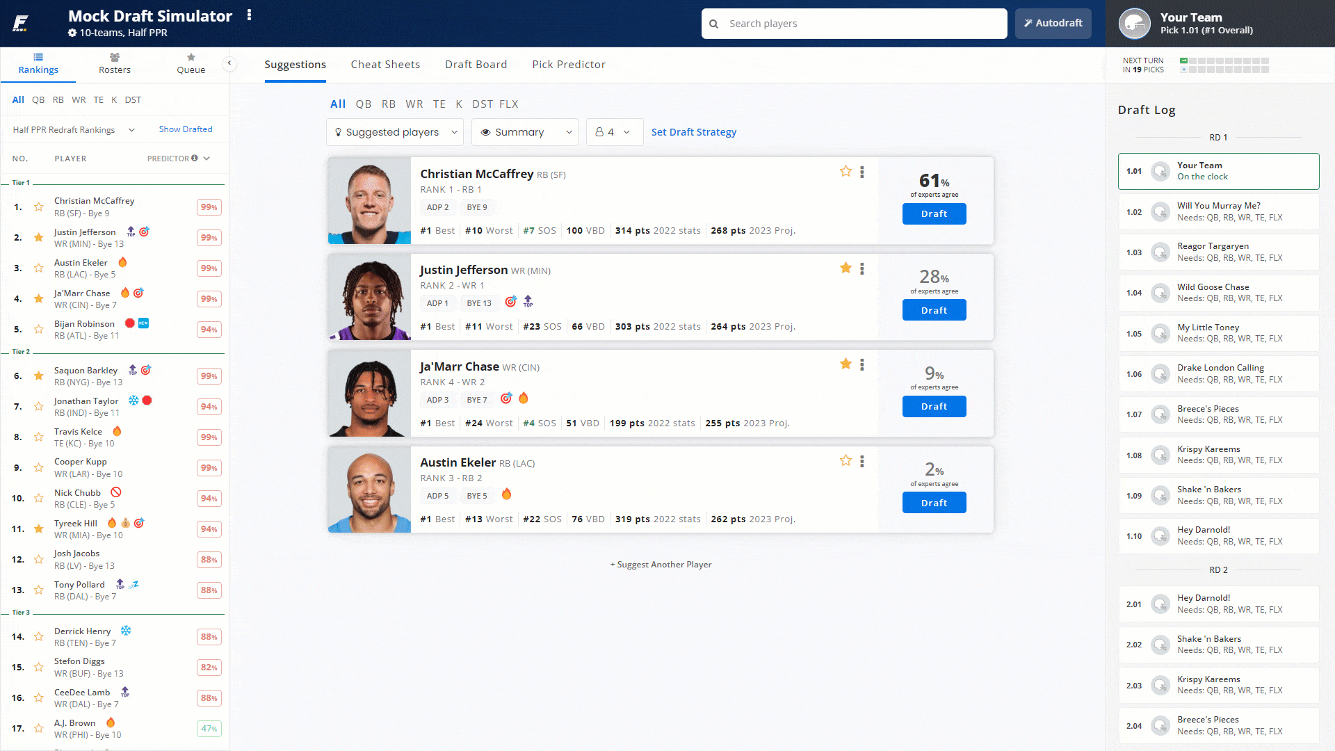
Task: Select the RB position filter tab
Action: point(389,104)
